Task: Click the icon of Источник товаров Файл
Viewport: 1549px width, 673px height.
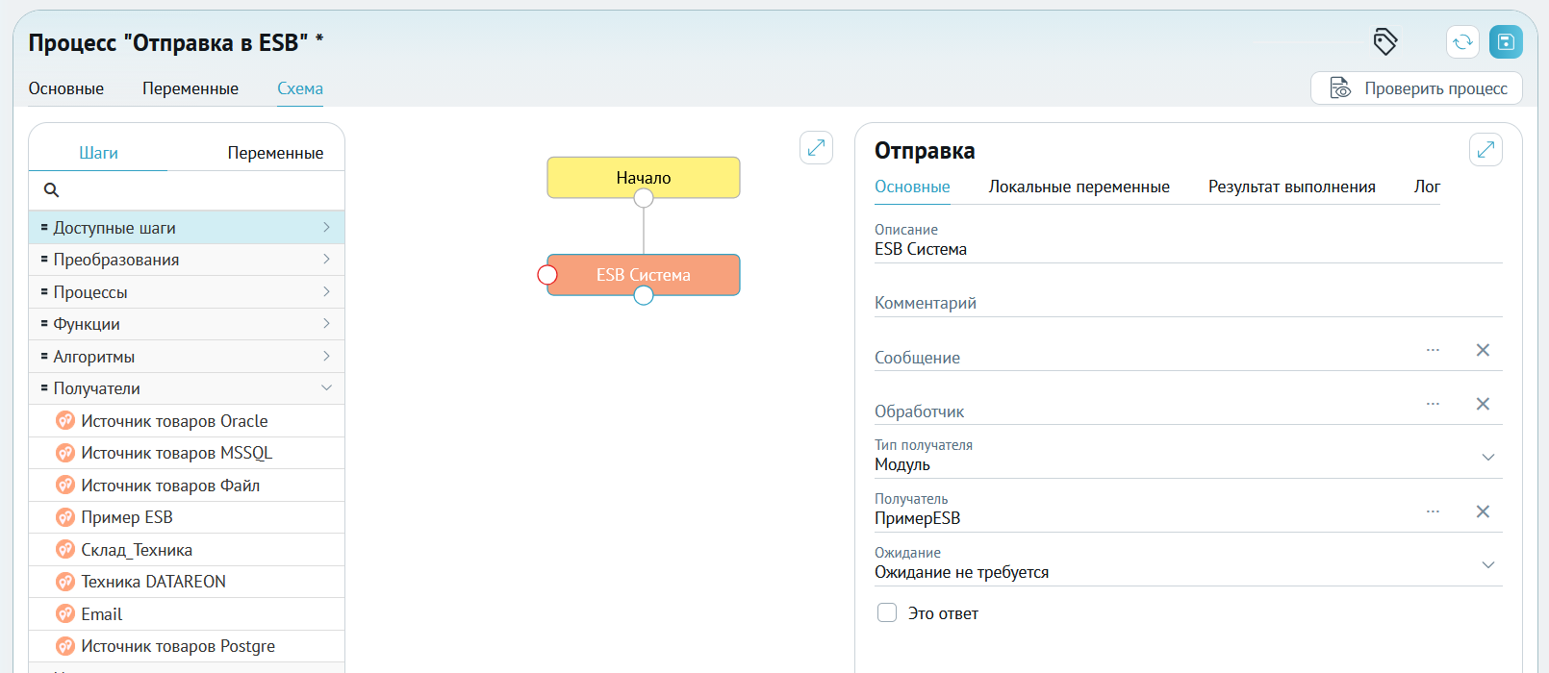Action: [x=65, y=485]
